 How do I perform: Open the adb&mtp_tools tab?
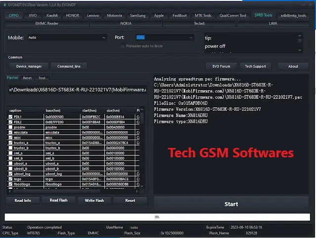click(293, 15)
